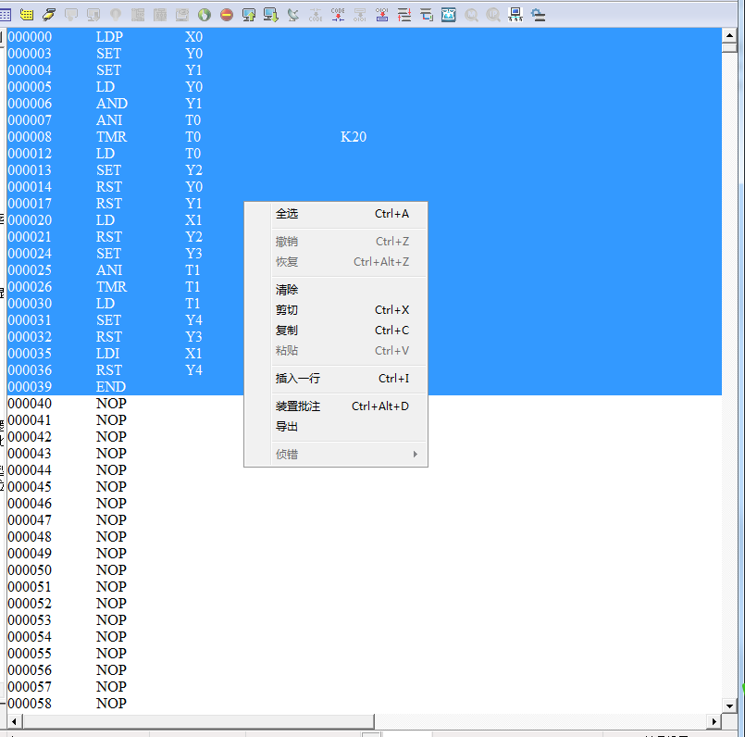Screen dimensions: 745x737
Task: Click 插入一行 to insert a row
Action: 298,379
